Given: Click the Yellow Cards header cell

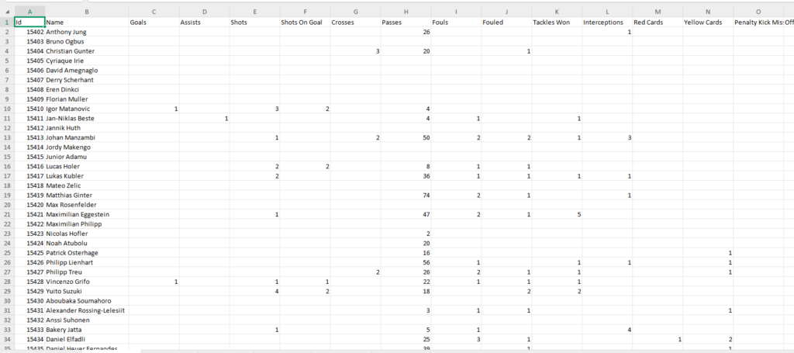Looking at the screenshot, I should pyautogui.click(x=707, y=22).
